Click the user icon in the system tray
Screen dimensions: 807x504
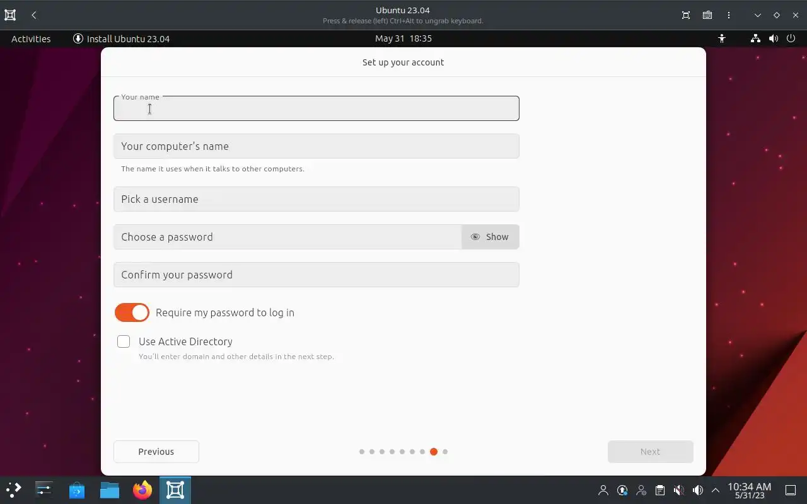[x=603, y=490]
